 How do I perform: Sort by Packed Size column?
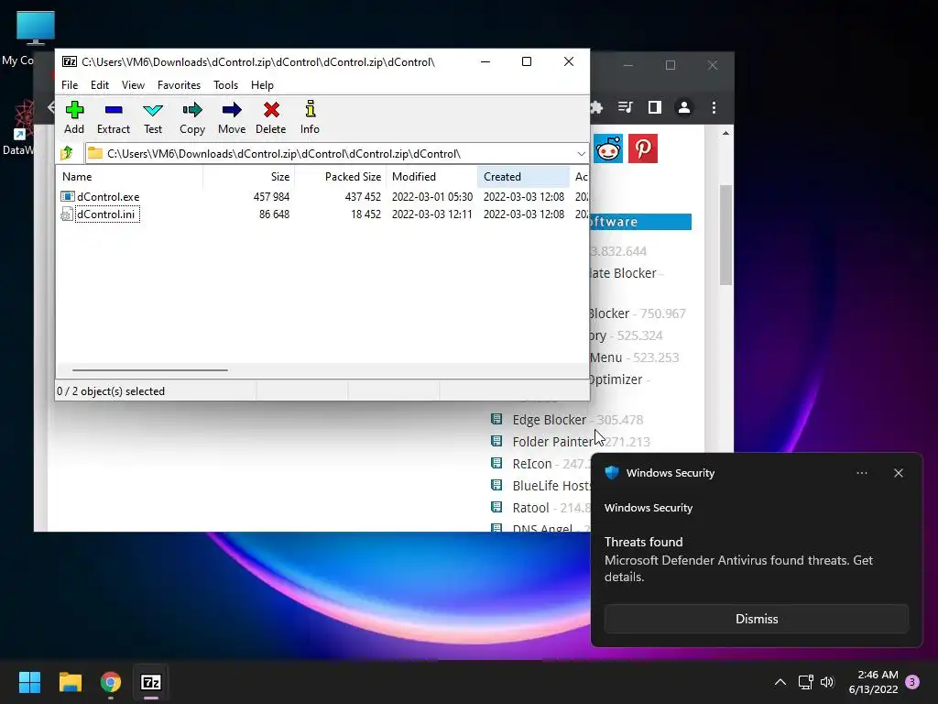(341, 177)
